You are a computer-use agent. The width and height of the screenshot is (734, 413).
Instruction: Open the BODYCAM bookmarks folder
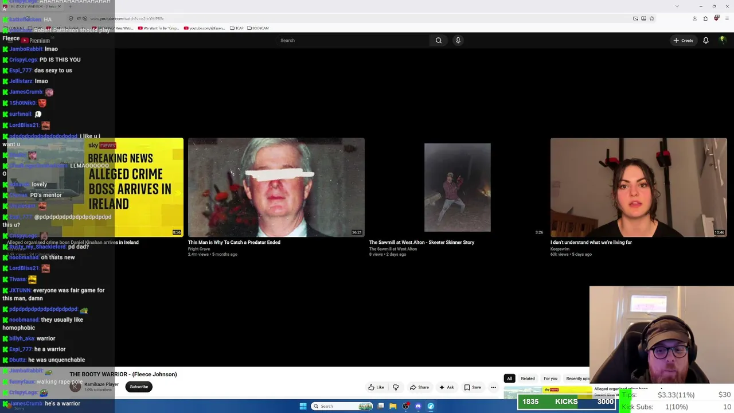(258, 28)
